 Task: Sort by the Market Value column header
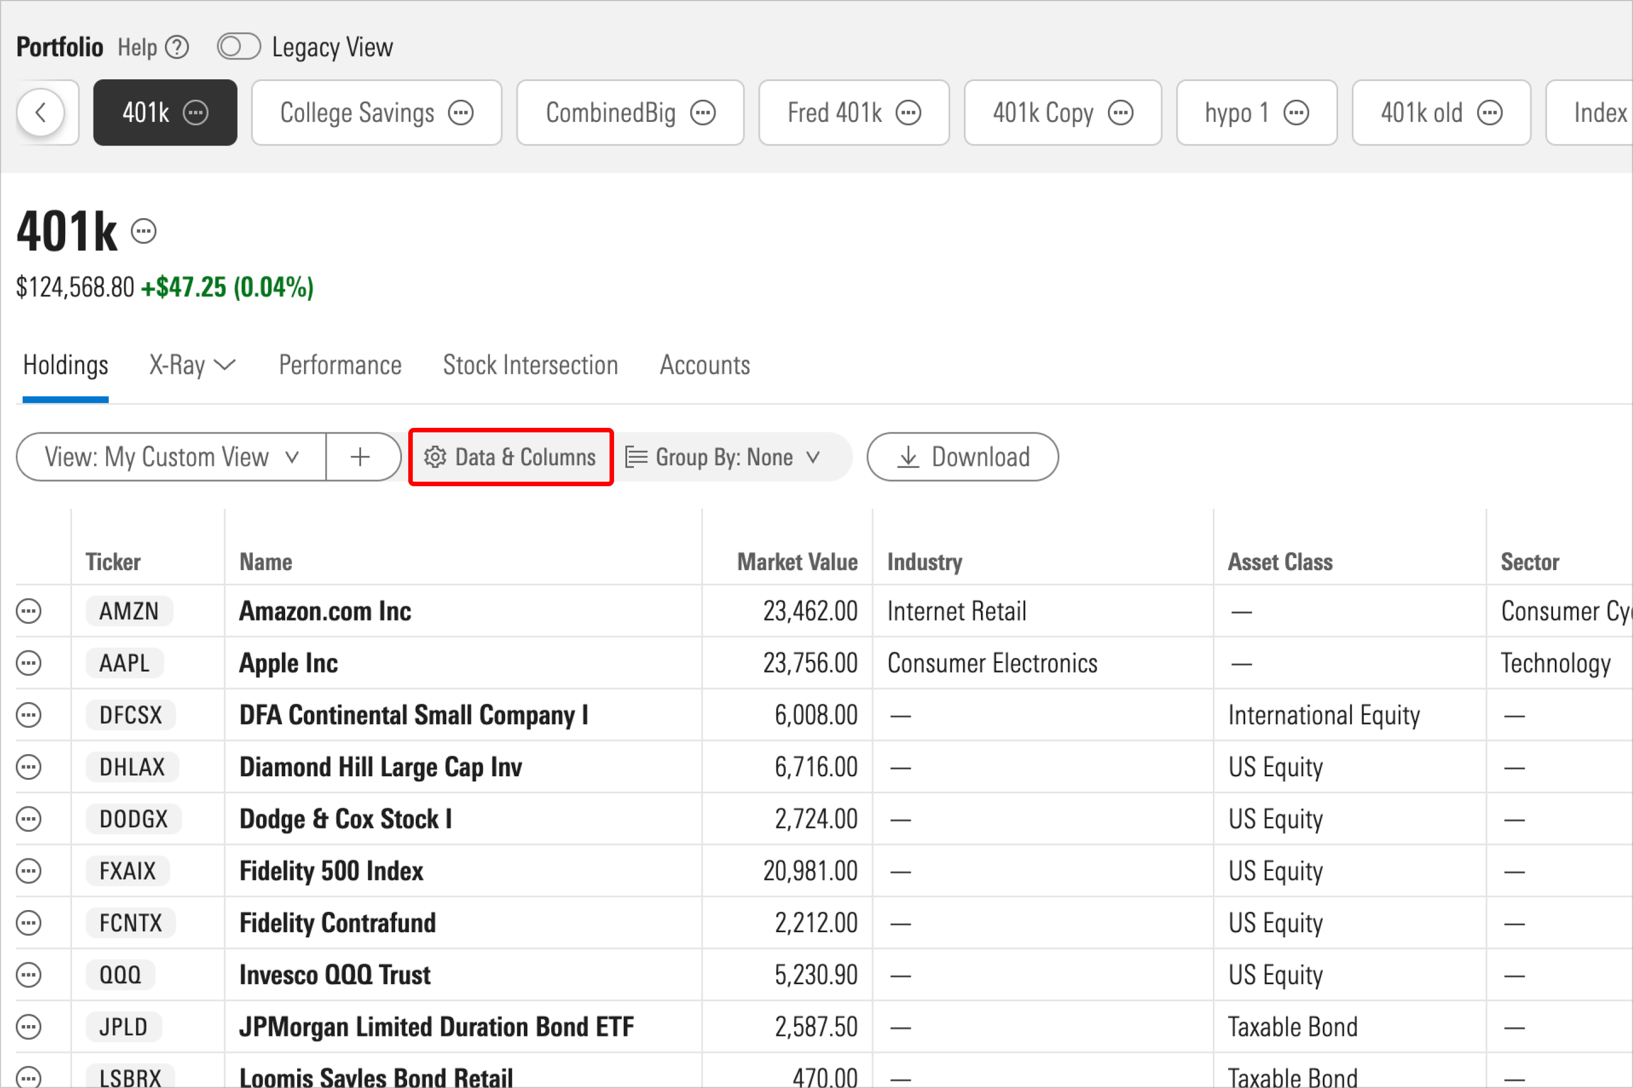click(x=797, y=562)
